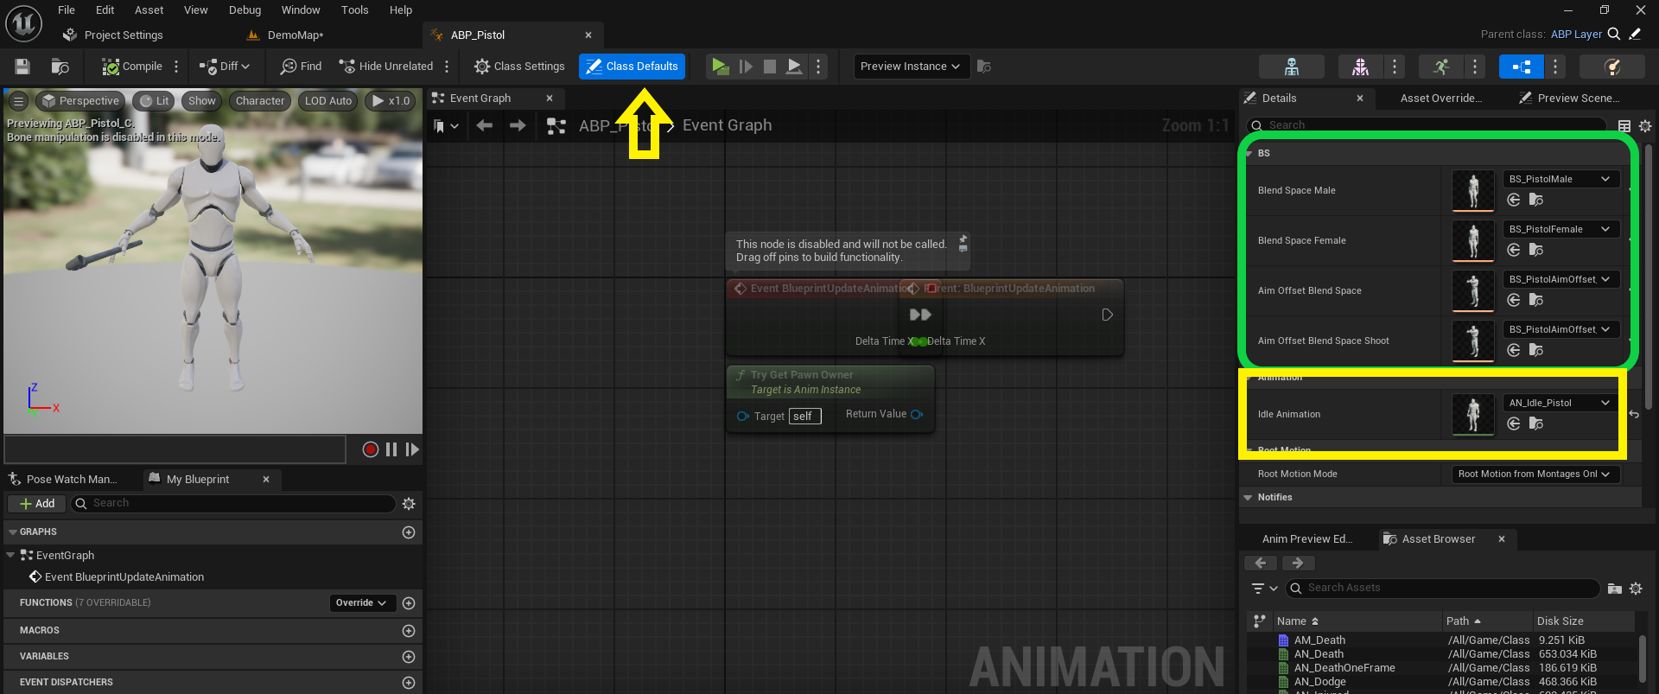Toggle Lit view mode in viewport
Viewport: 1659px width, 694px height.
coord(155,101)
